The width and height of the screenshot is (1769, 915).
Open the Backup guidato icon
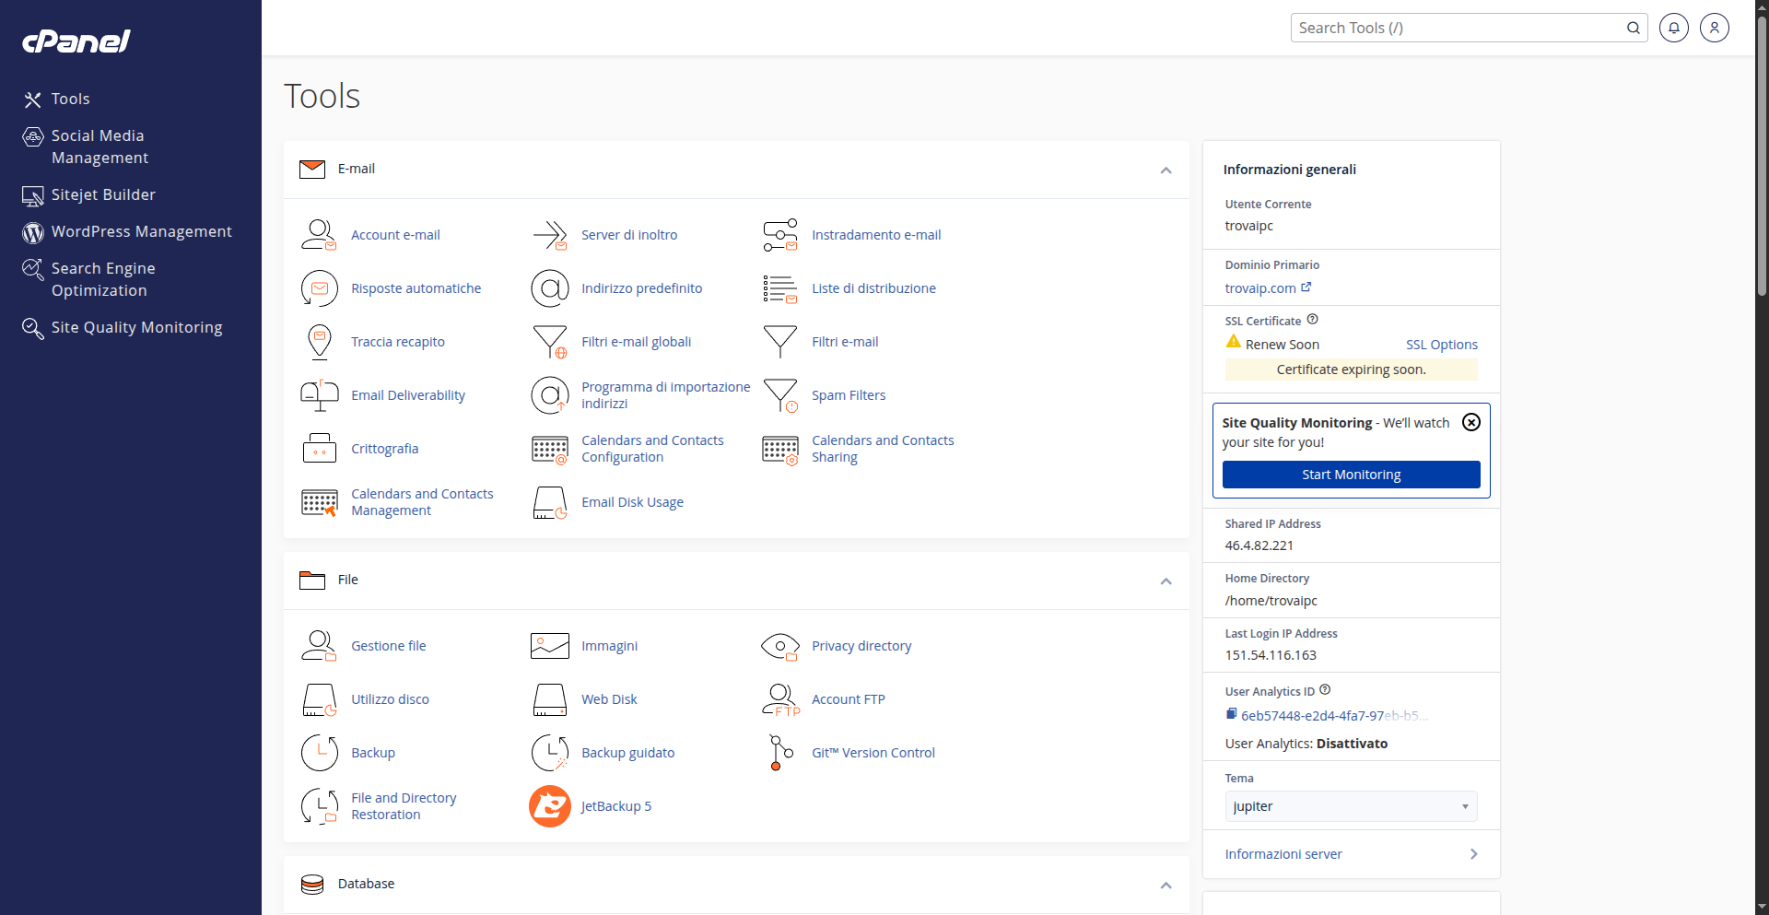click(549, 753)
